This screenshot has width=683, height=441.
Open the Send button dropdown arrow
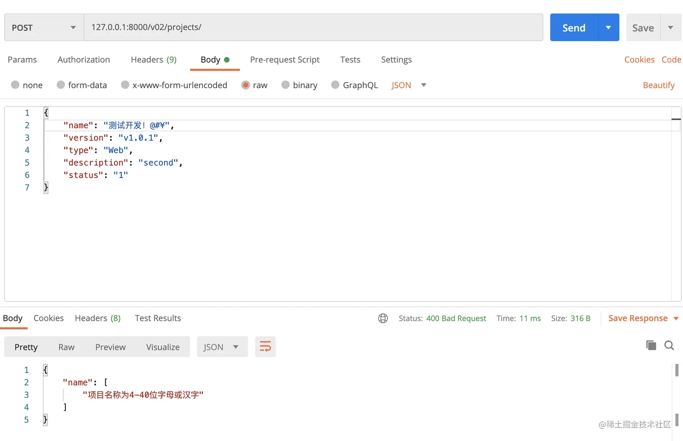[608, 28]
